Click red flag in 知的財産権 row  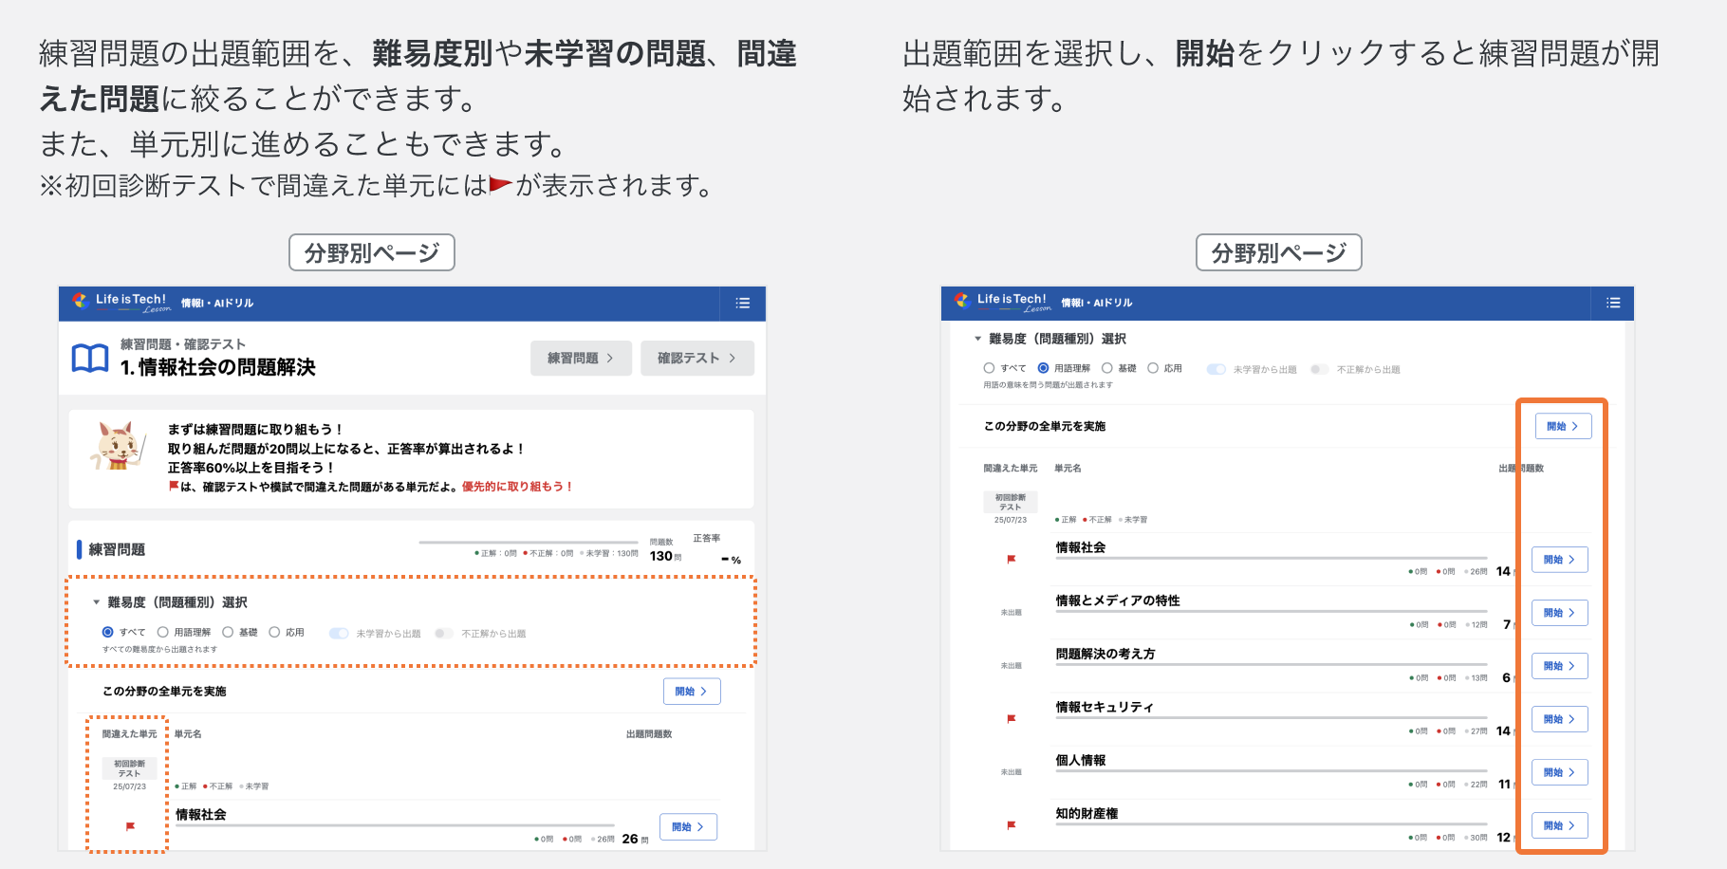(x=1012, y=825)
